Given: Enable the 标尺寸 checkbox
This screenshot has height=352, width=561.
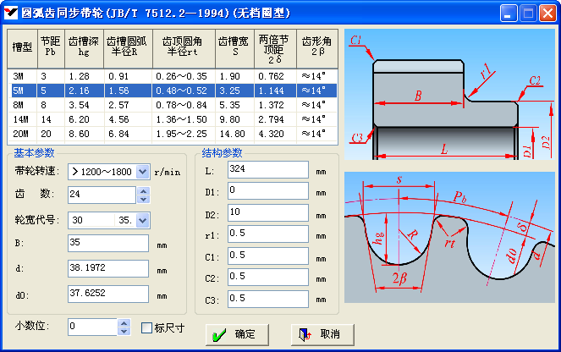Looking at the screenshot, I should coord(147,327).
